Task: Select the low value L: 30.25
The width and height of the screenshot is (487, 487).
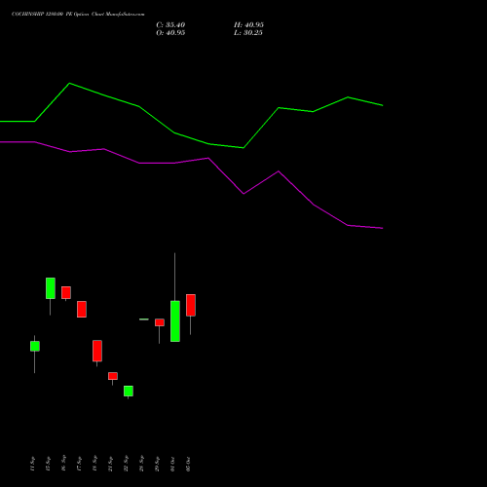Action: click(248, 33)
